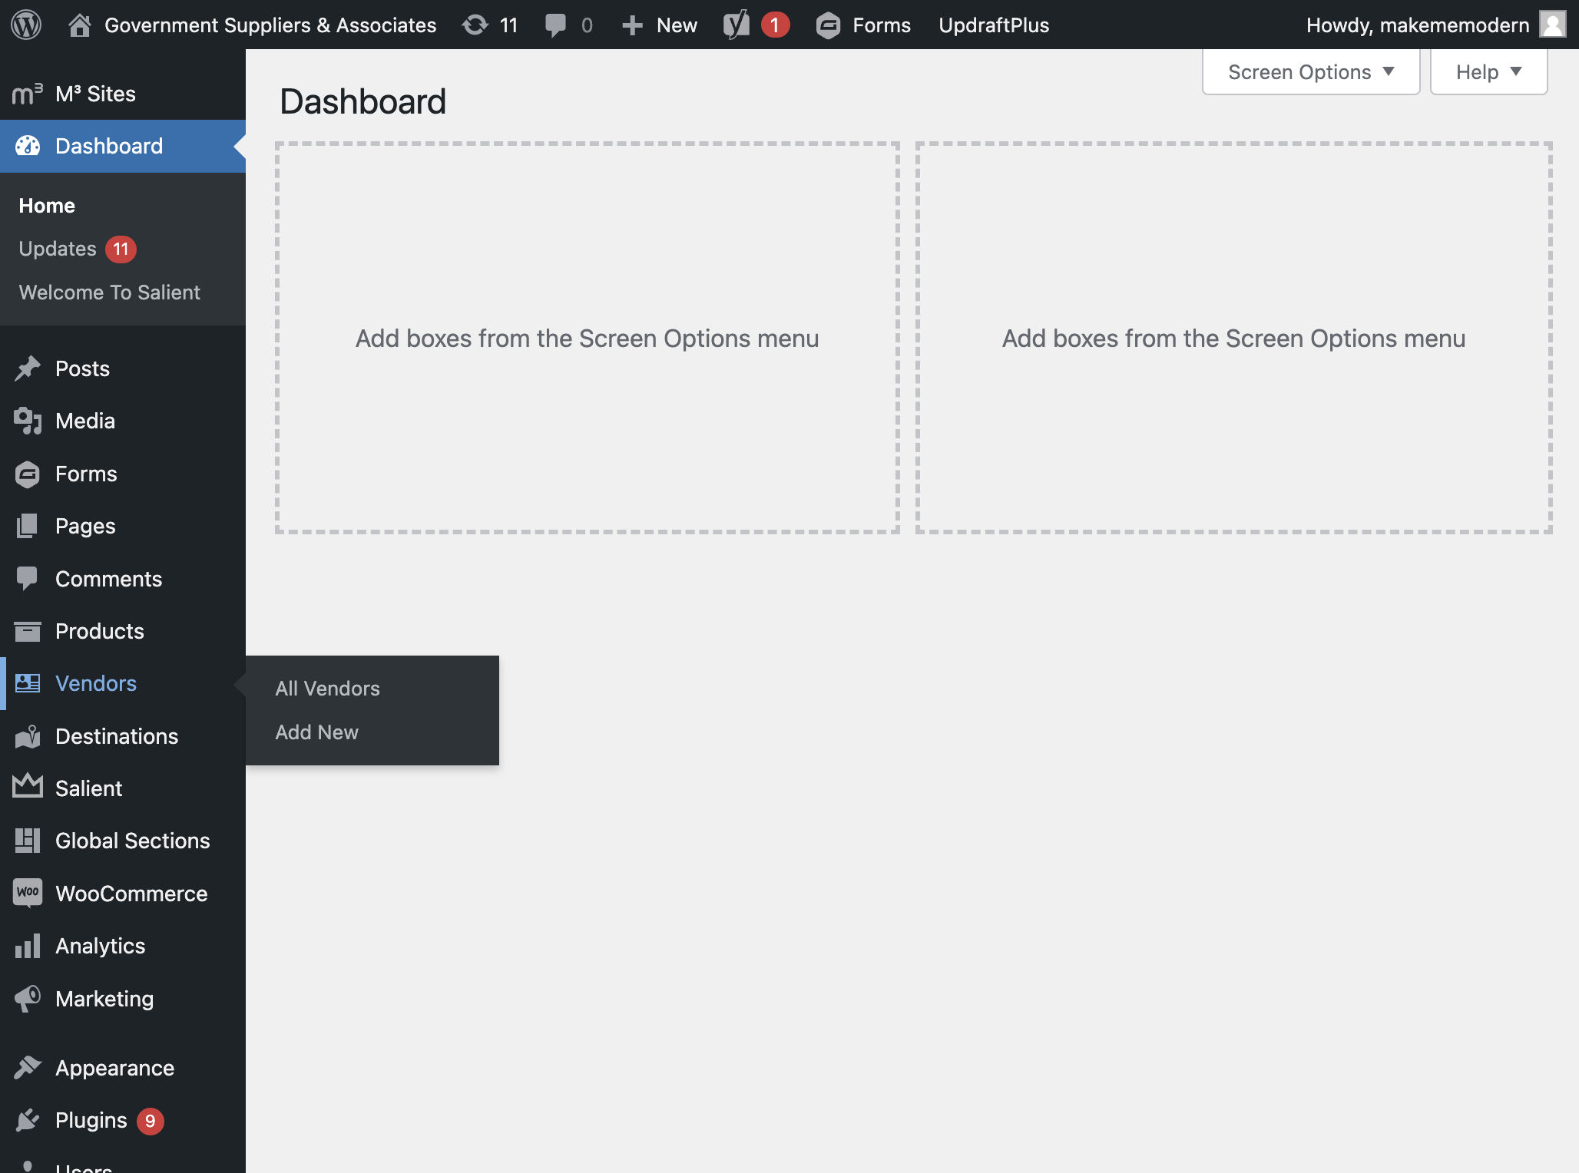Click the Plugins plug icon
Viewport: 1579px width, 1173px height.
28,1120
